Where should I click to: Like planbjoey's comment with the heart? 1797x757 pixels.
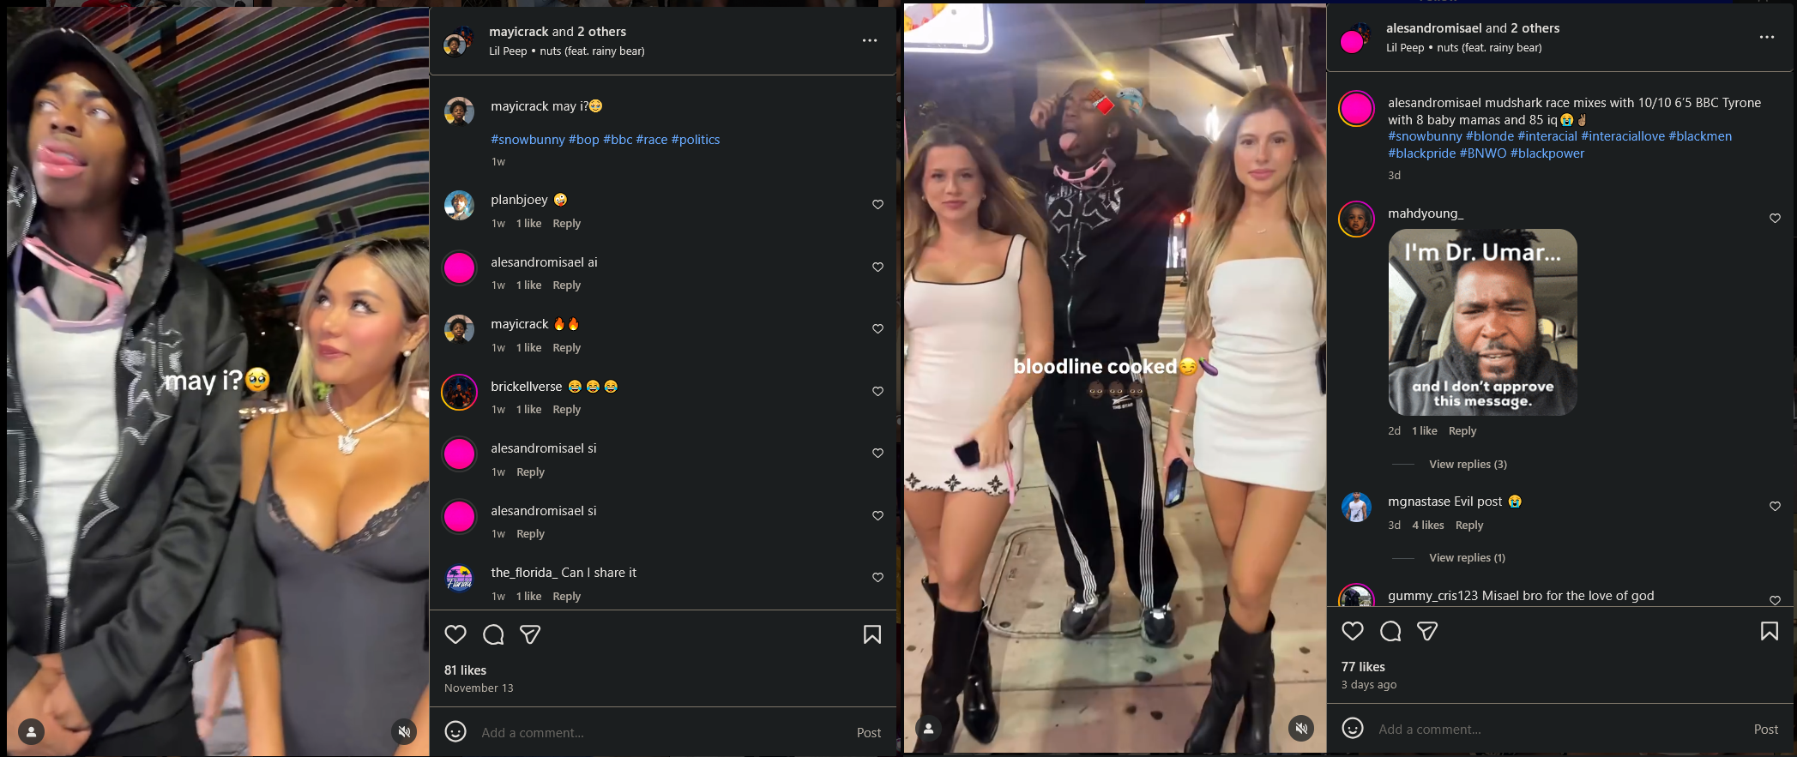pyautogui.click(x=877, y=205)
